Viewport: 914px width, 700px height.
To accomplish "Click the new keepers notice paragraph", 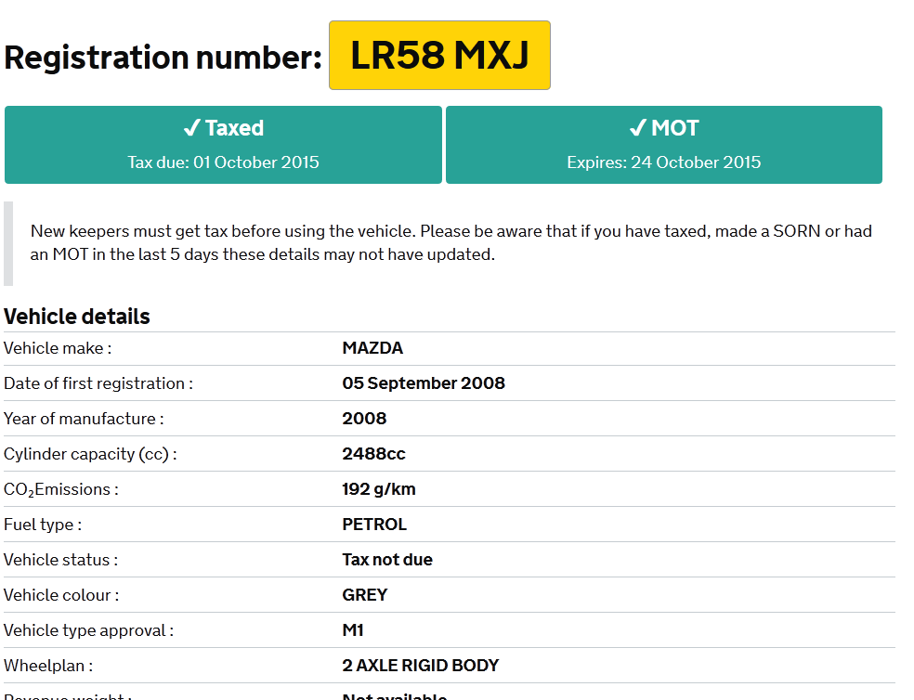I will click(450, 242).
